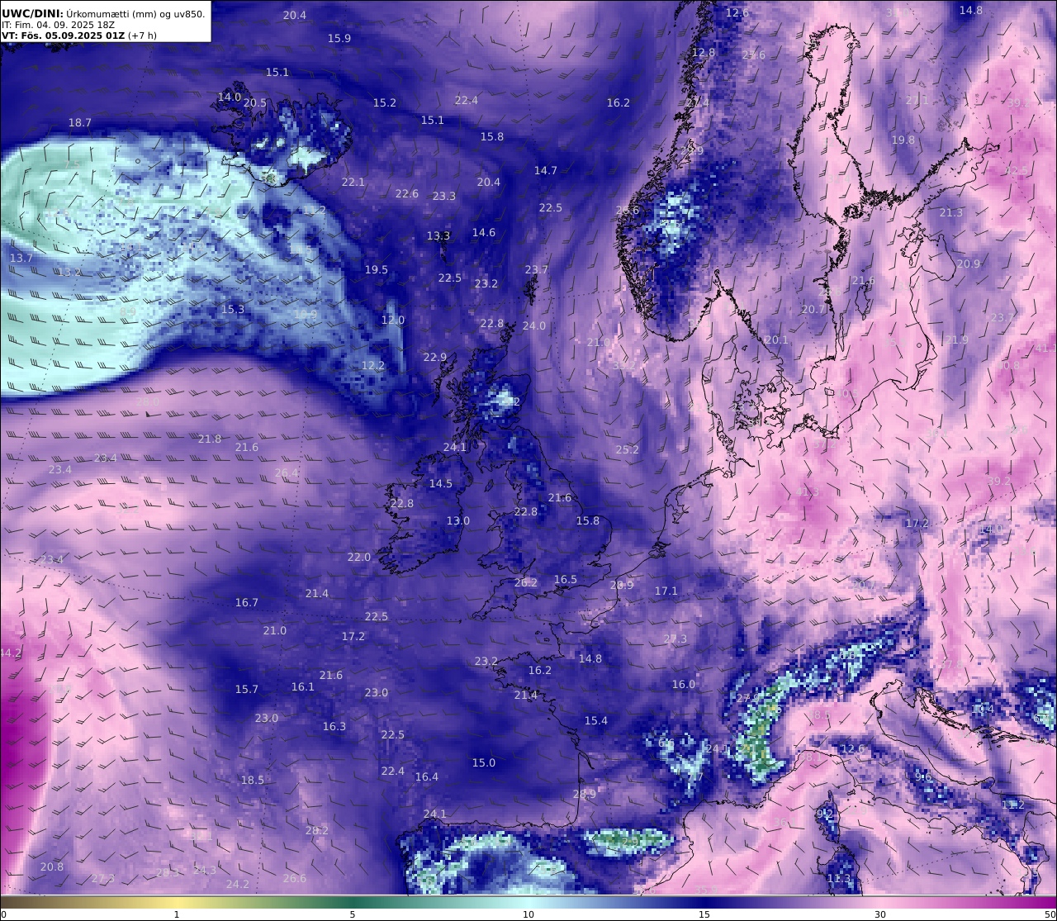Click the 15.4 value over western France

596,721
